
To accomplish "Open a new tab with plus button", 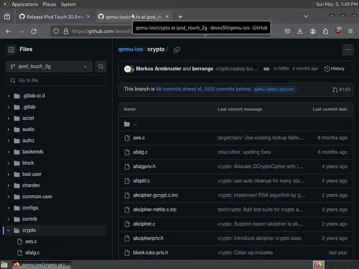I will [181, 17].
